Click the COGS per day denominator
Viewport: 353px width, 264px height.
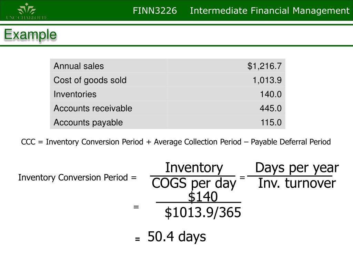tap(194, 184)
